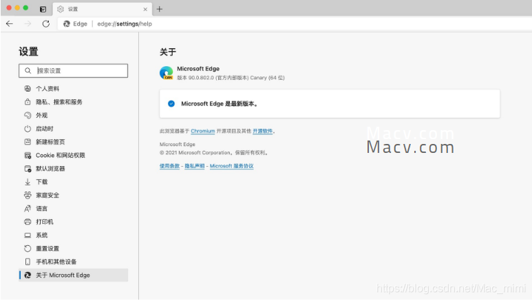Click the browser back arrow
532x301 pixels.
click(x=10, y=24)
